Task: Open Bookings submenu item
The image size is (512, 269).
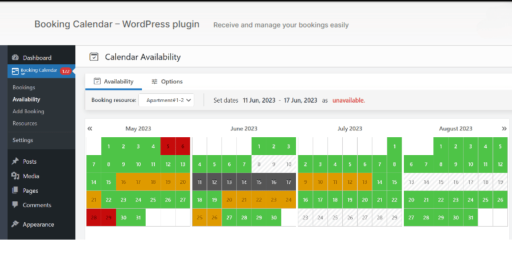Action: tap(24, 87)
